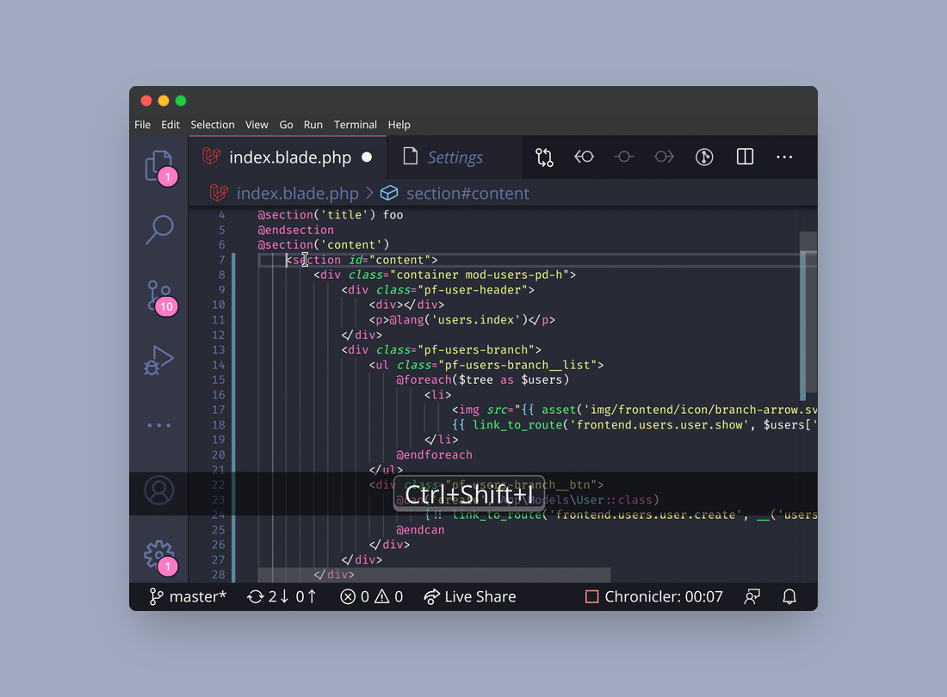
Task: Expand additional views ellipsis in activity bar
Action: tap(159, 425)
